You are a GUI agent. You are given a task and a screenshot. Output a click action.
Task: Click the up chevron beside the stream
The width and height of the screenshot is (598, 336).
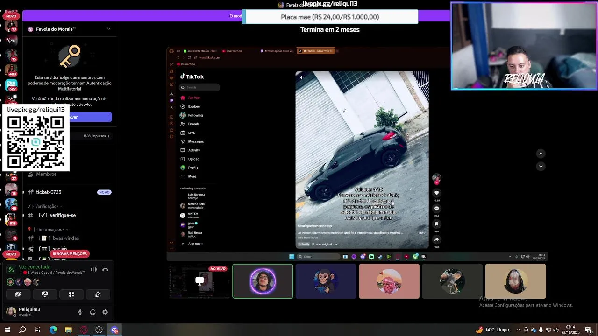(541, 154)
